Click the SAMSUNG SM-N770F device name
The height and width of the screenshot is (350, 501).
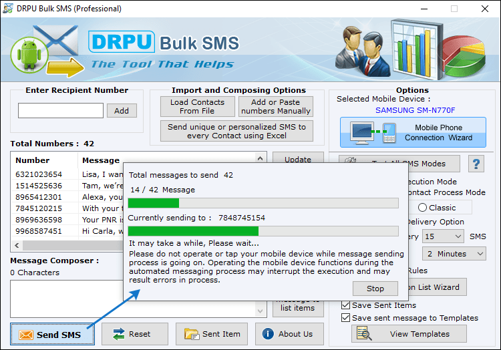[x=415, y=110]
